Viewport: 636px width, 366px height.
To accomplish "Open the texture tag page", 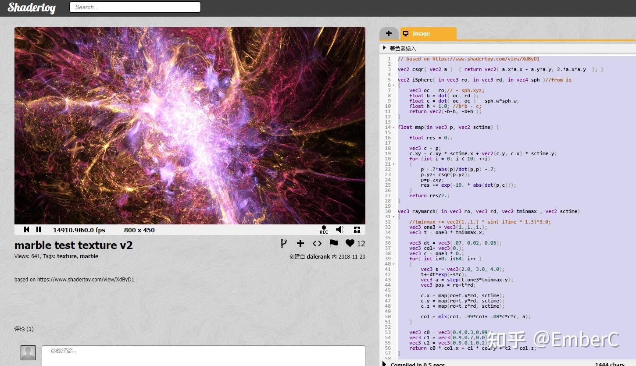I will [67, 256].
